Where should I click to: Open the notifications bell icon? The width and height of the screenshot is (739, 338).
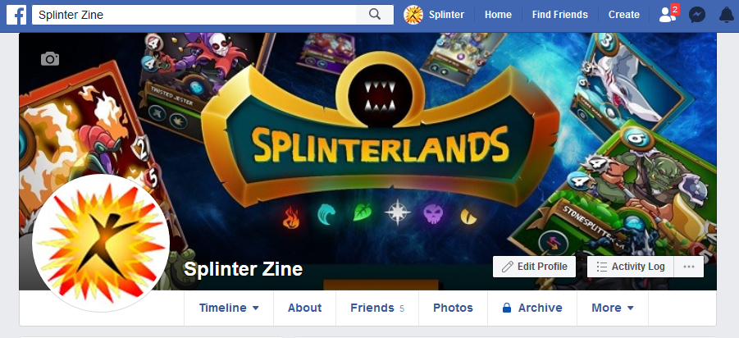click(726, 15)
